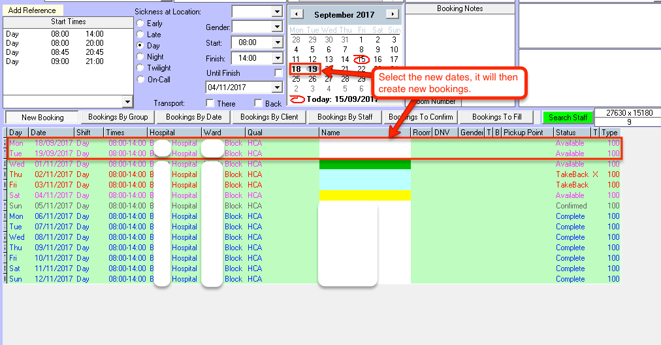This screenshot has width=661, height=345.
Task: Tick the There transport checkbox
Action: point(210,103)
